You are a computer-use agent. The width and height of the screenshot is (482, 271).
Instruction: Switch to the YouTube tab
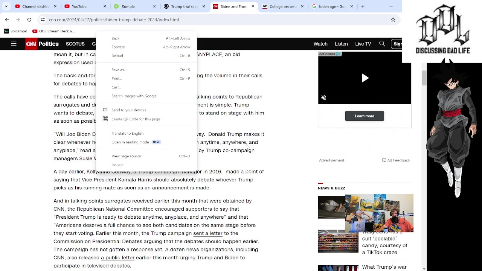(x=85, y=6)
